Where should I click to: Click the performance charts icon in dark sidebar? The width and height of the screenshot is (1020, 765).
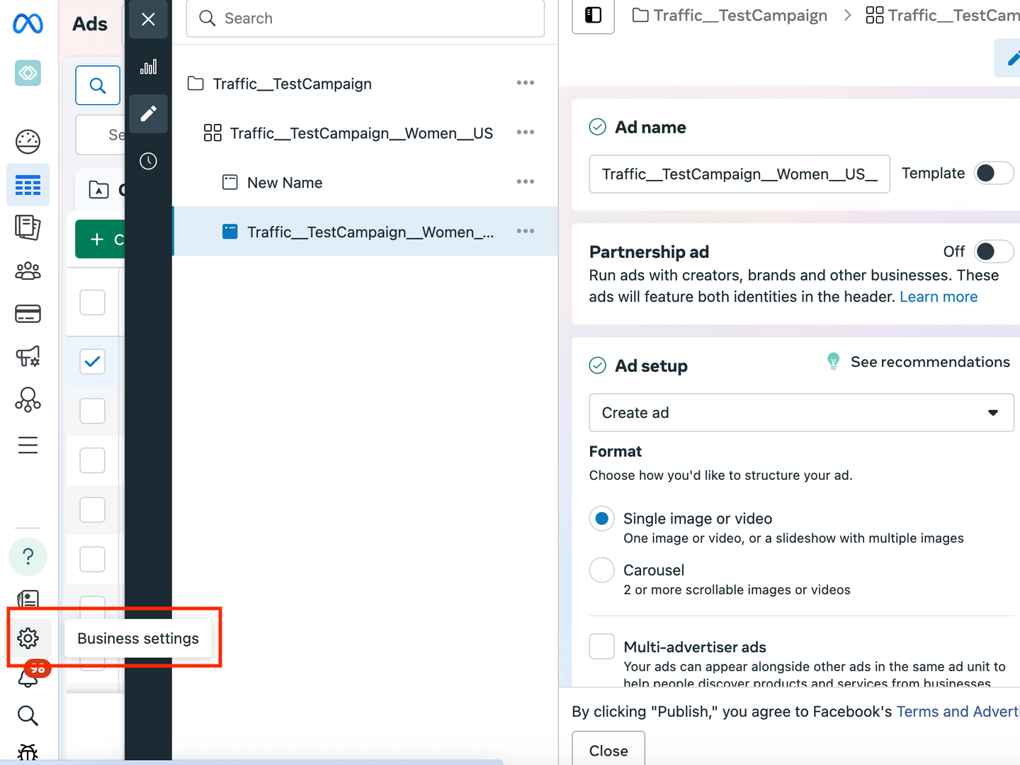148,67
